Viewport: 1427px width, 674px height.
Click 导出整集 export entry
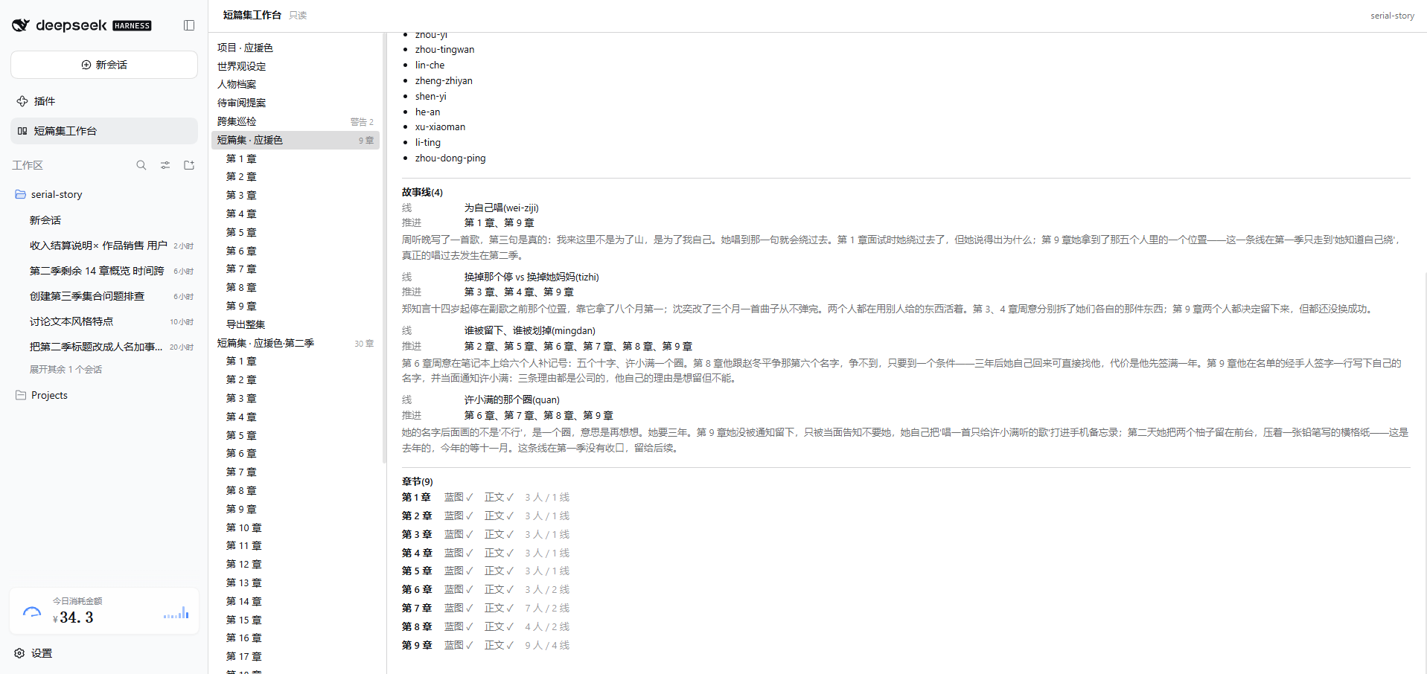(296, 324)
